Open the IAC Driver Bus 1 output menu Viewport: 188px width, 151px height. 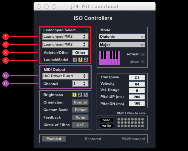point(65,76)
